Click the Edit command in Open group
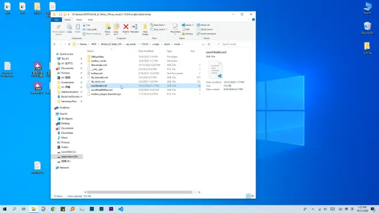 click(186, 29)
